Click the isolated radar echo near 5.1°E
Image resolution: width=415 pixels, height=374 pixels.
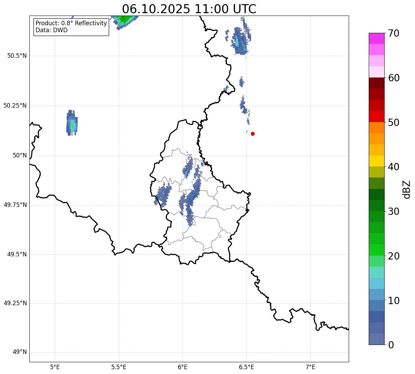72,123
